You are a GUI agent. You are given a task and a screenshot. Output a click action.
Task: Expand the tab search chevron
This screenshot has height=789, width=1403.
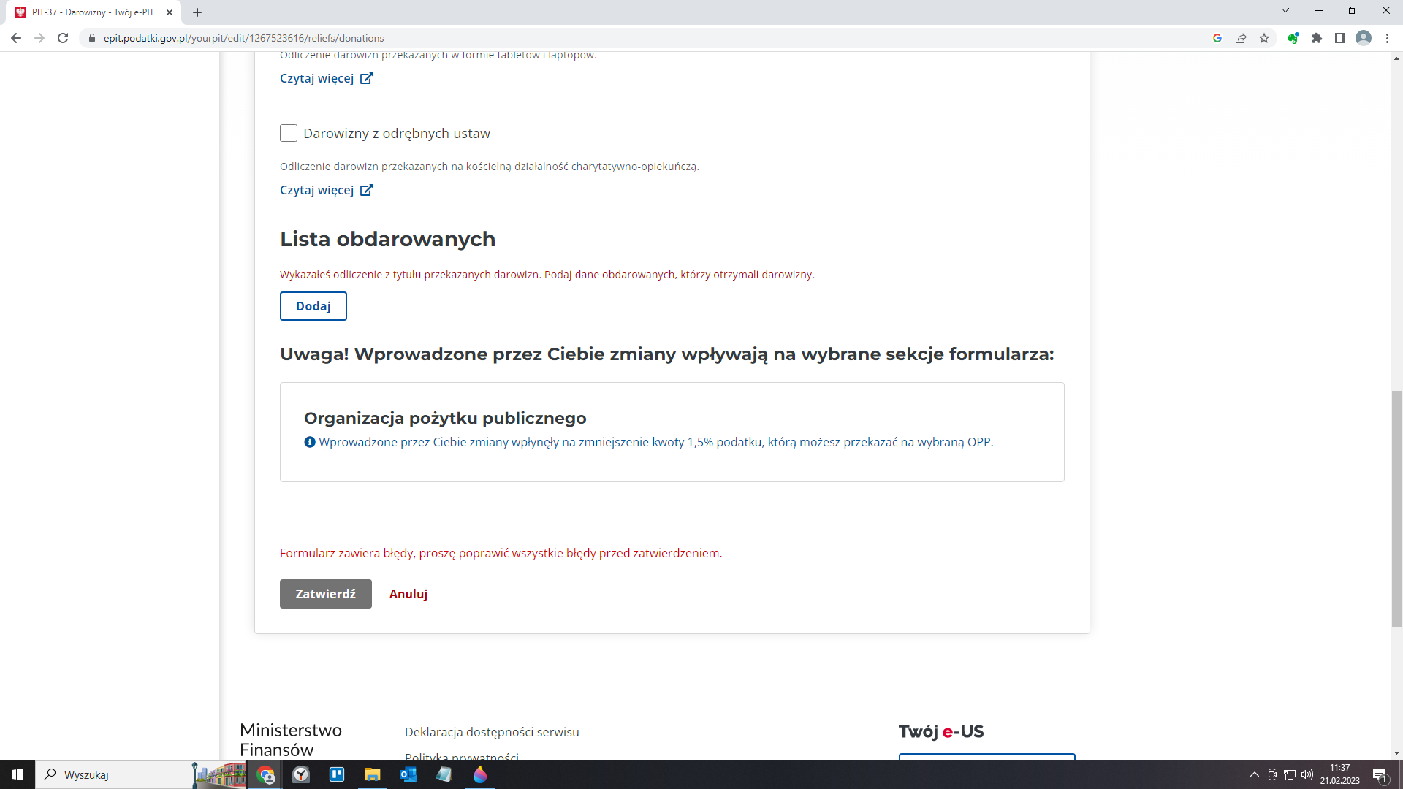(x=1285, y=11)
